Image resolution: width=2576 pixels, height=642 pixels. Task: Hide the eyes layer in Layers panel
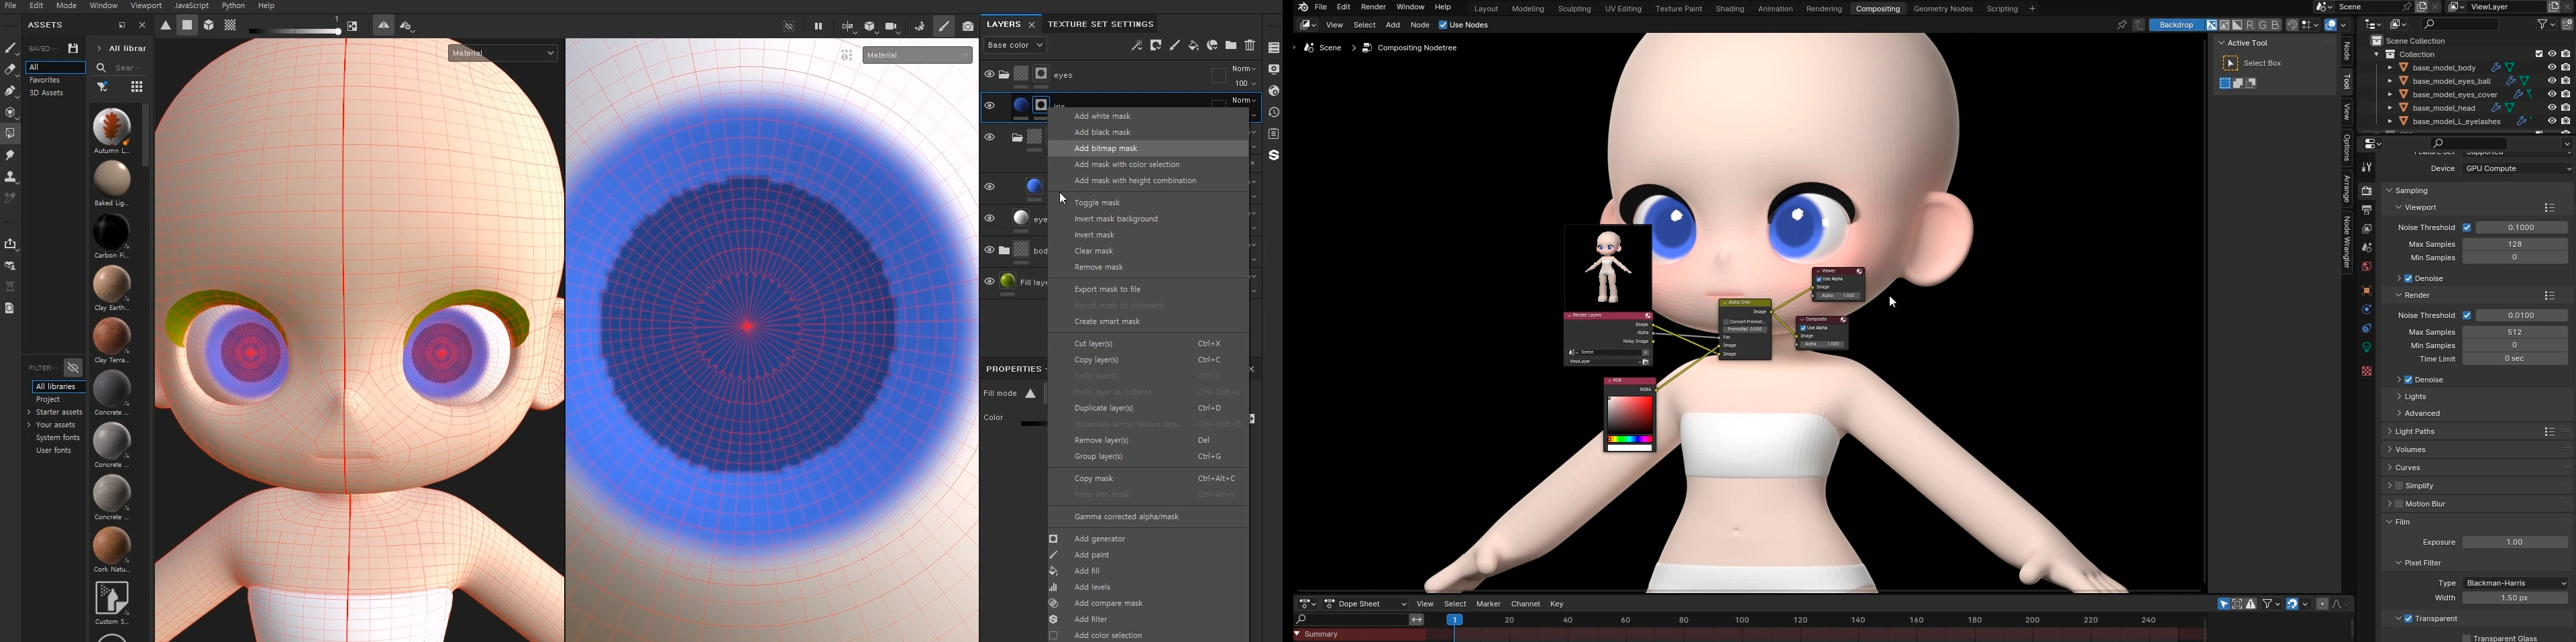[x=989, y=73]
